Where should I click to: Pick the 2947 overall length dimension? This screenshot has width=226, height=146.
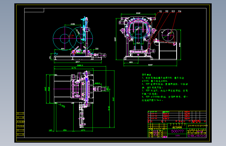150,65
